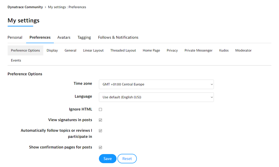The height and width of the screenshot is (167, 279).
Task: Select the Linear Layout sub-tab
Action: pos(93,50)
